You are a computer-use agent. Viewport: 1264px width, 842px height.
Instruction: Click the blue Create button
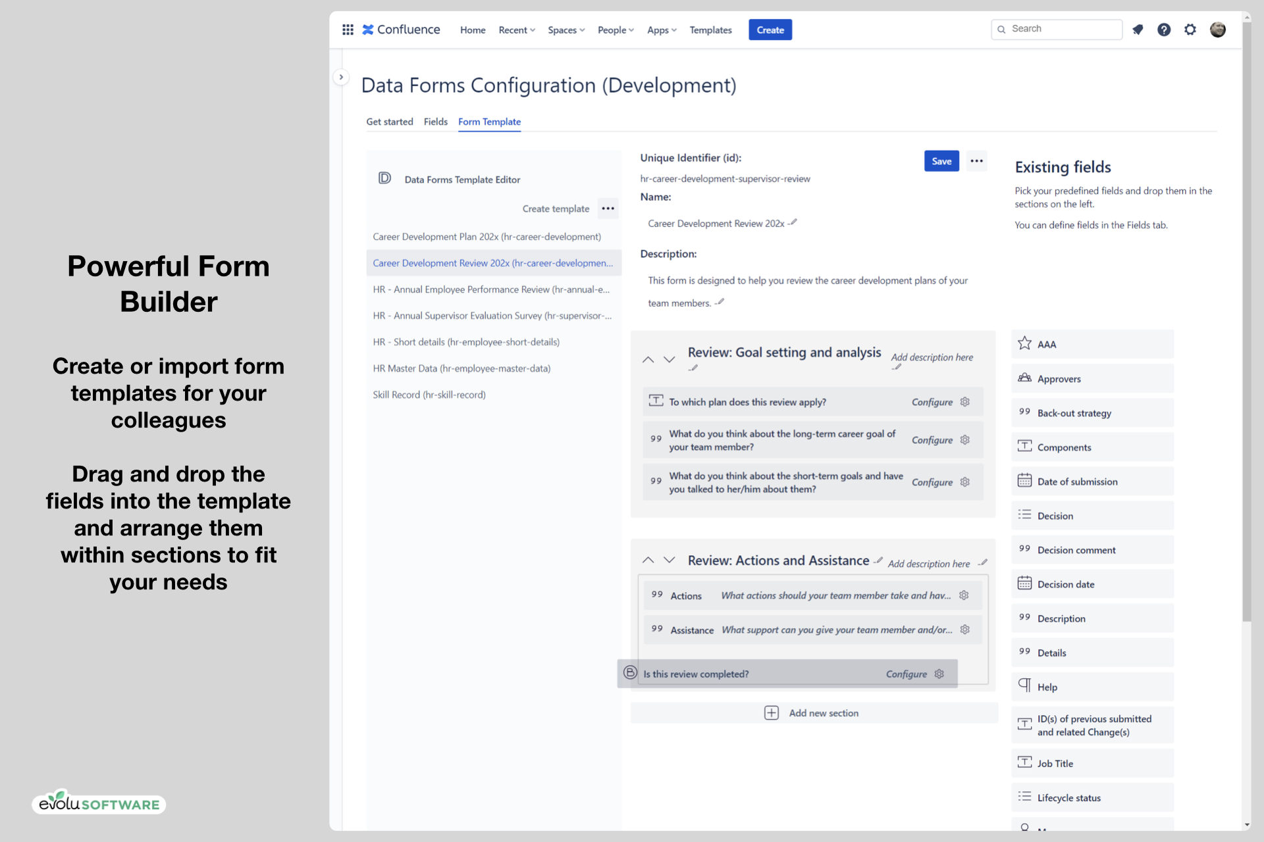[x=770, y=30]
